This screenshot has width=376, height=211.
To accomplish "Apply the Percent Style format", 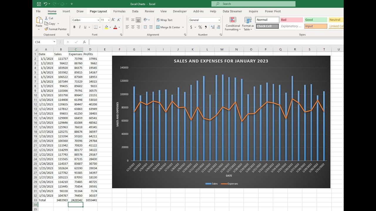I will coord(200,27).
